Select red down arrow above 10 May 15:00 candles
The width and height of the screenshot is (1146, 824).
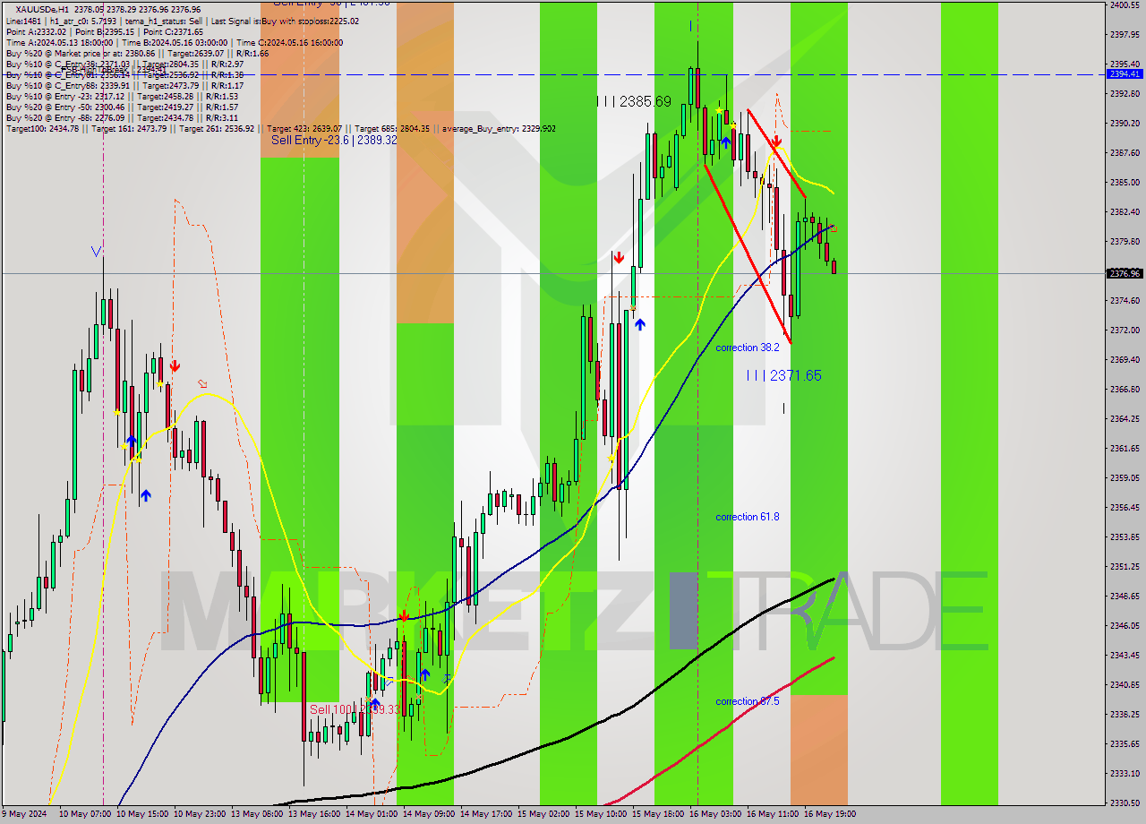tap(175, 365)
